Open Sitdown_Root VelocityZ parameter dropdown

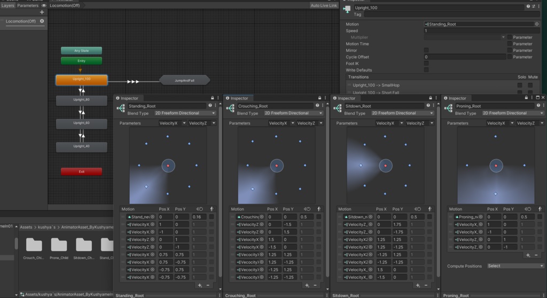tap(420, 123)
